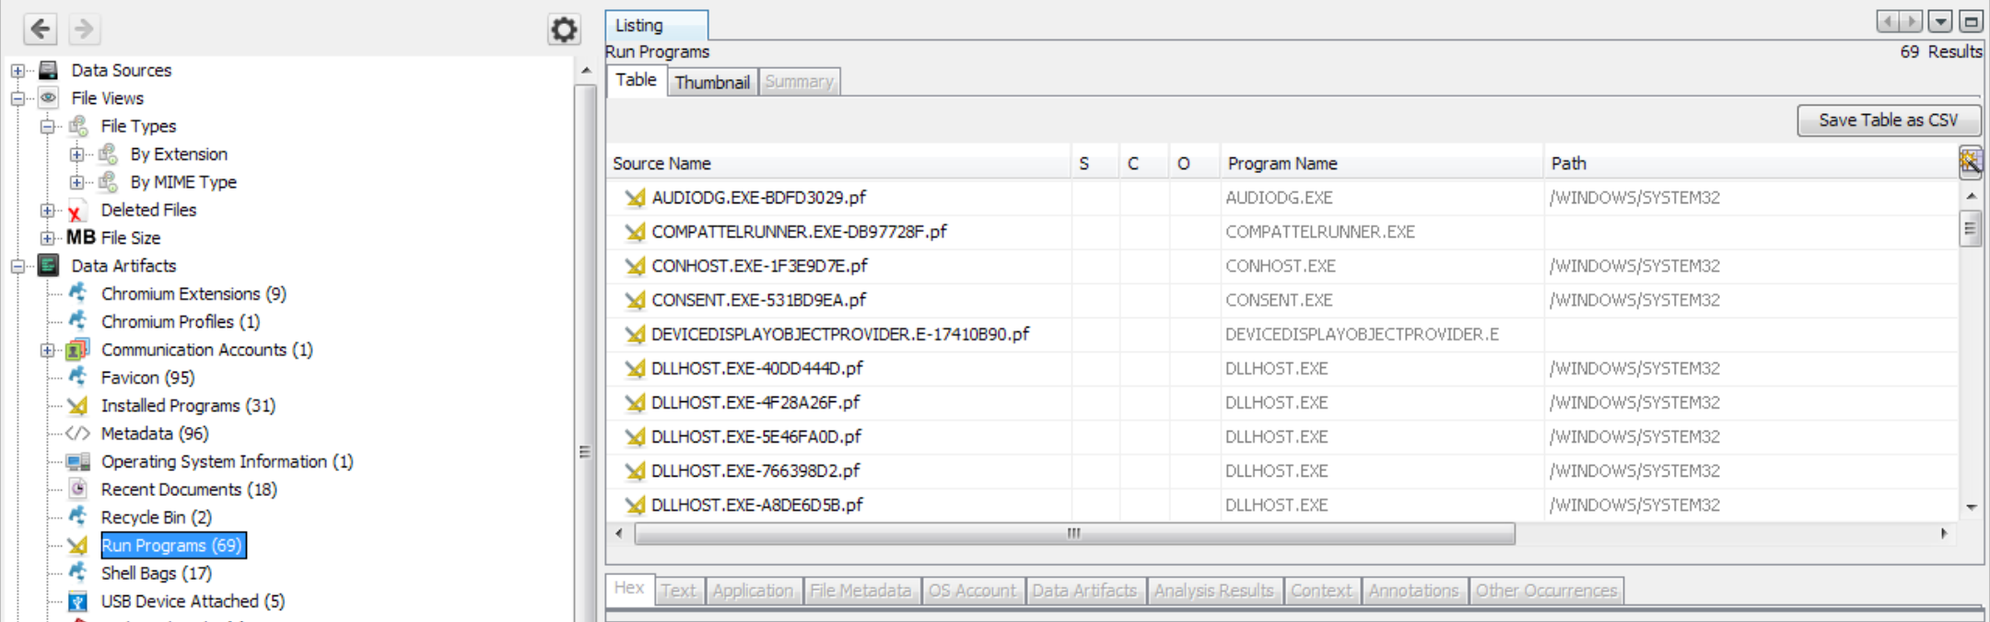Expand the By Extension node
Image resolution: width=1990 pixels, height=622 pixels.
77,155
